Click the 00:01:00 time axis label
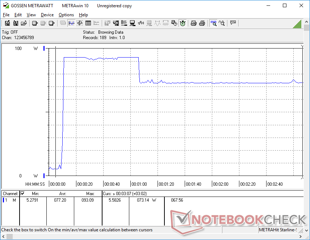 [x=139, y=184]
